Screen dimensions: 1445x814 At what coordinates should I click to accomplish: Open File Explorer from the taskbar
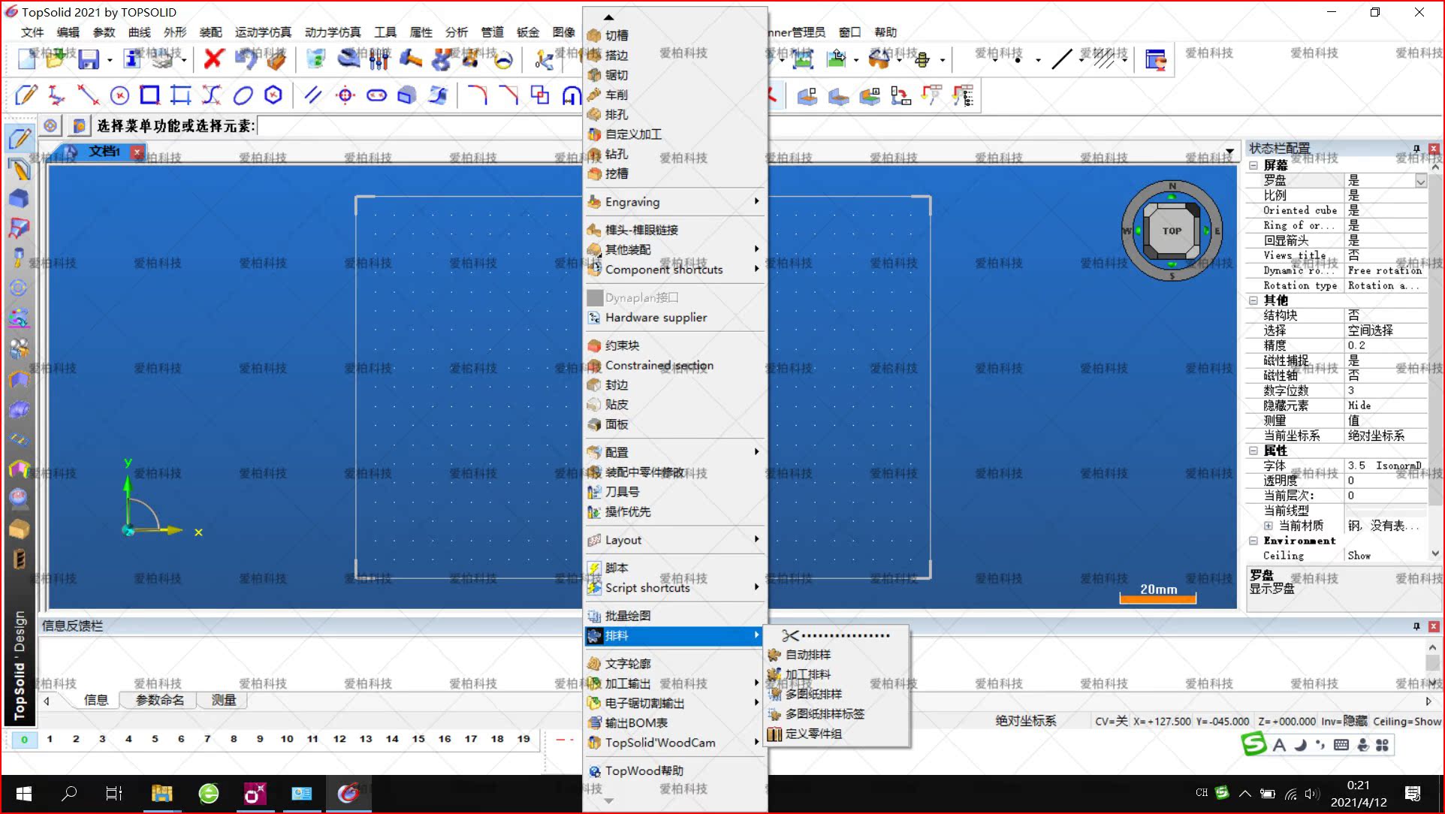click(161, 794)
